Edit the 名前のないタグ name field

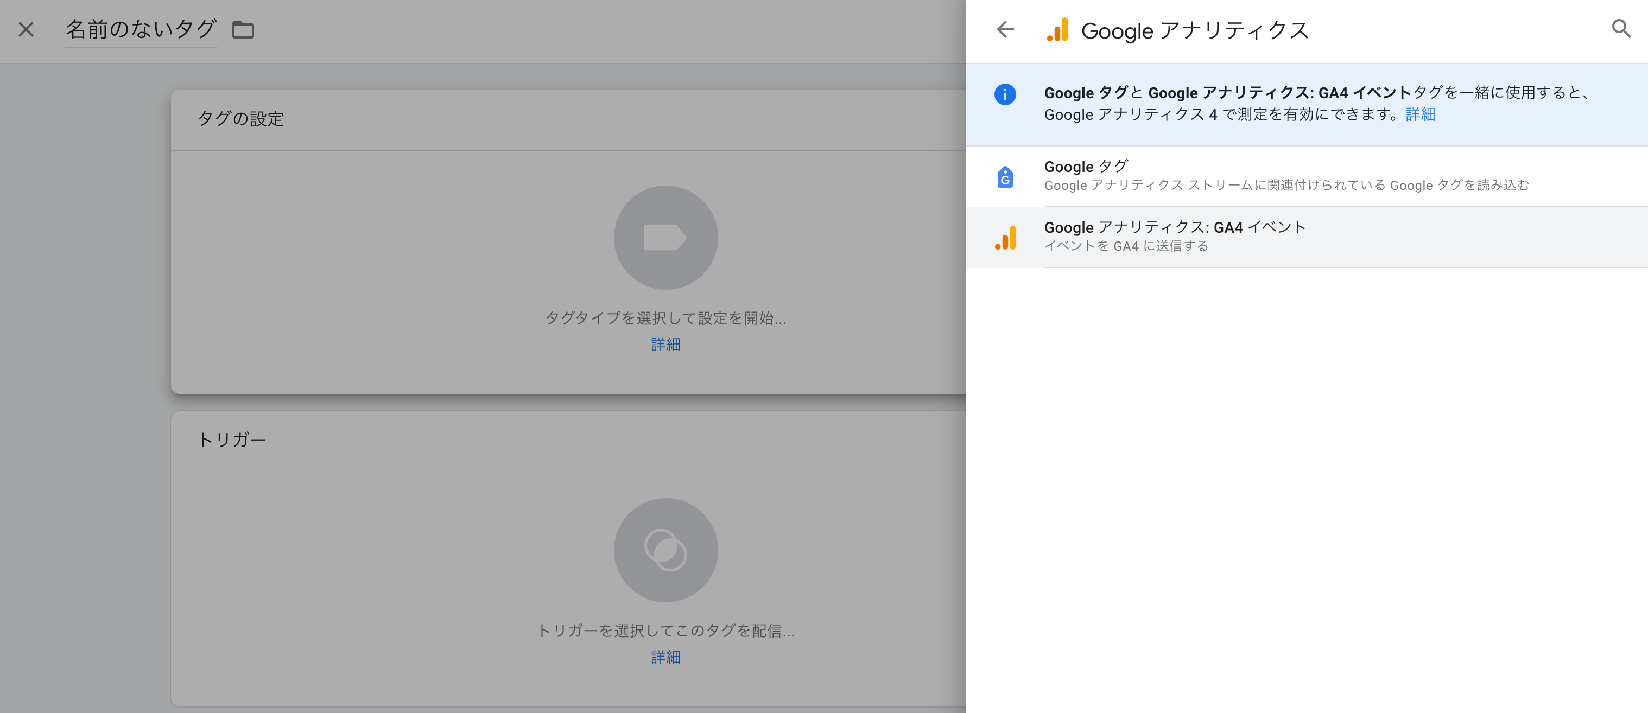click(x=141, y=29)
